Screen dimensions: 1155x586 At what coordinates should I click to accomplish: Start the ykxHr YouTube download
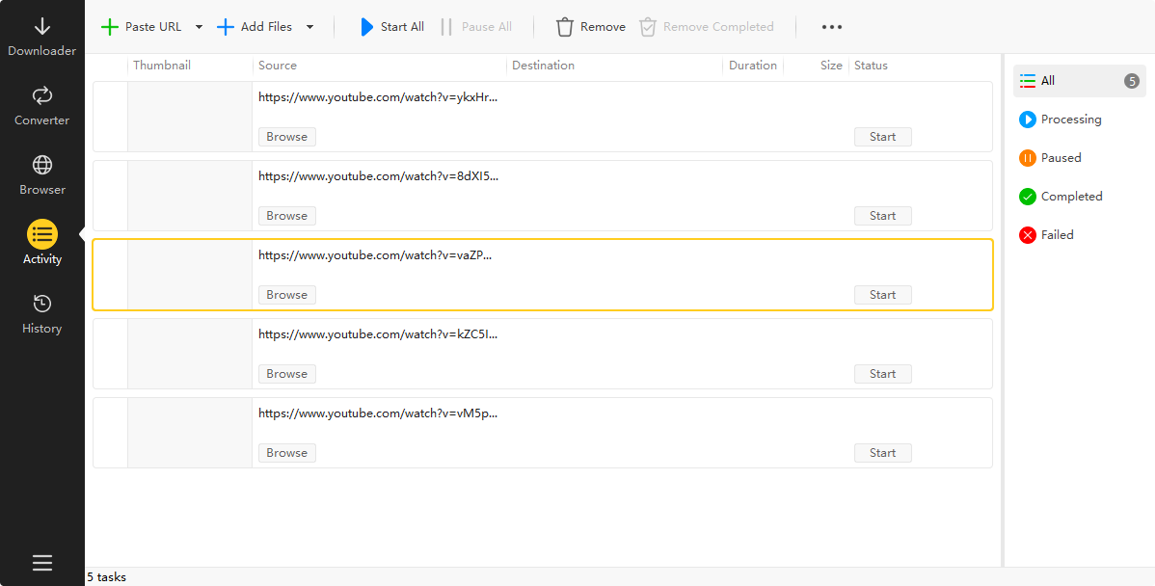tap(882, 137)
